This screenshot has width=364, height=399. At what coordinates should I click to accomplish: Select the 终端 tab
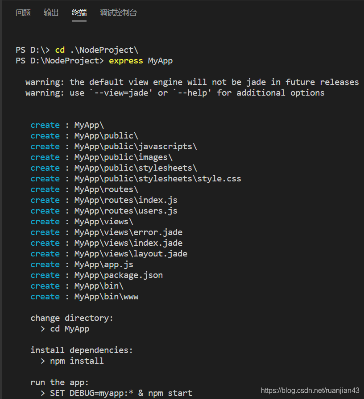click(79, 13)
